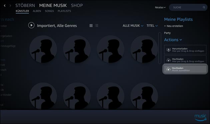Click the search magnifier icon
Image resolution: width=210 pixels, height=124 pixels.
tap(204, 7)
